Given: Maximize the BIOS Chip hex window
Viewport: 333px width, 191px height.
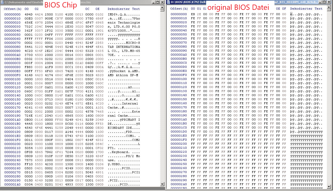Looking at the screenshot, I should (x=157, y=2).
